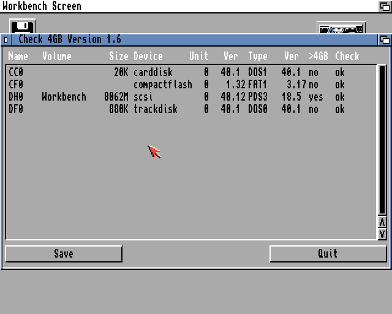
Task: Select the DF0 trackdisk row
Action: point(184,109)
